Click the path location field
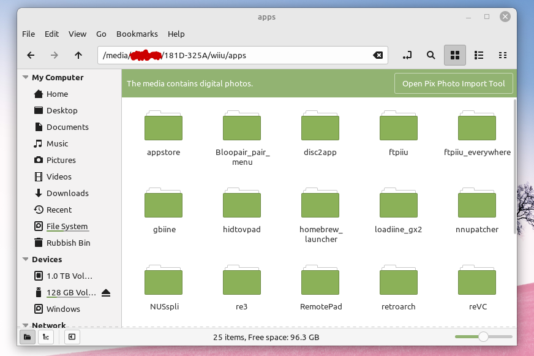The height and width of the screenshot is (356, 534). 243,55
